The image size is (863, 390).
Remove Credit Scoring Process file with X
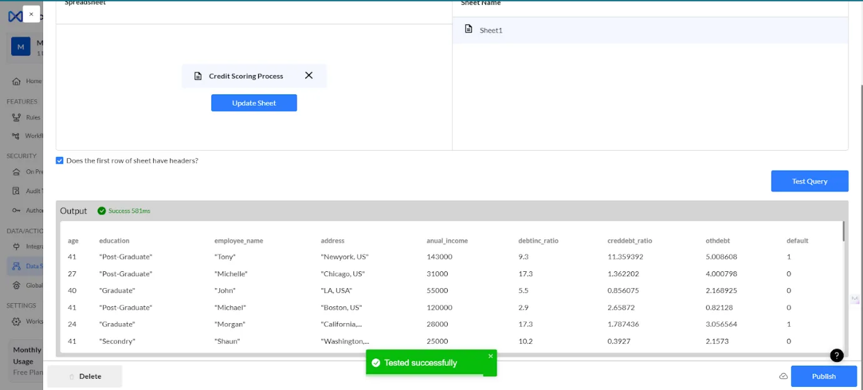click(309, 76)
